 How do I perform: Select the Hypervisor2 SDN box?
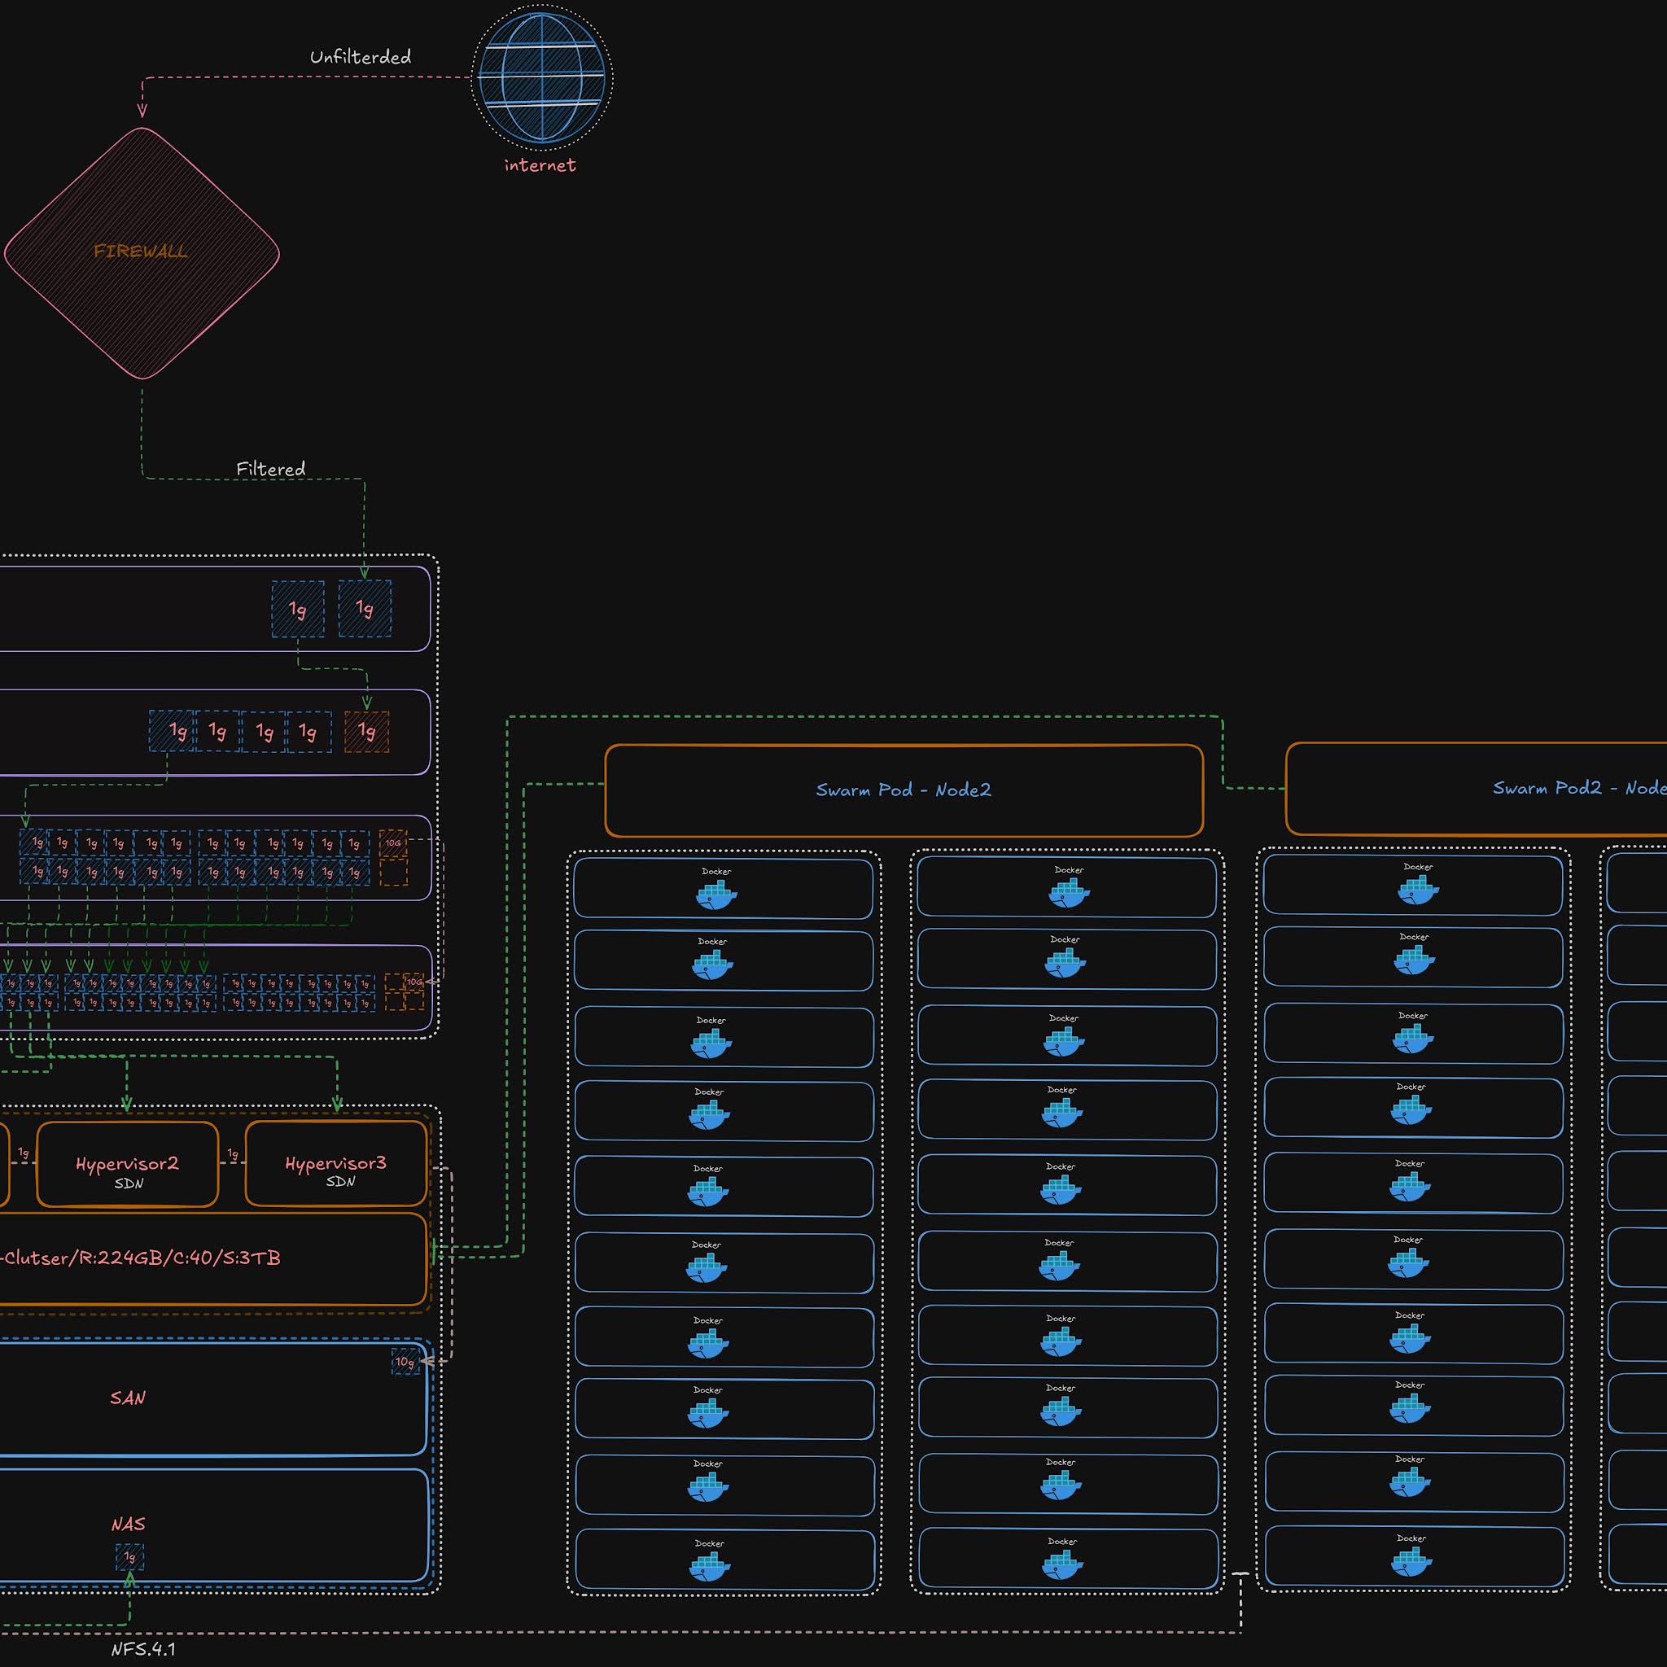pos(128,1164)
